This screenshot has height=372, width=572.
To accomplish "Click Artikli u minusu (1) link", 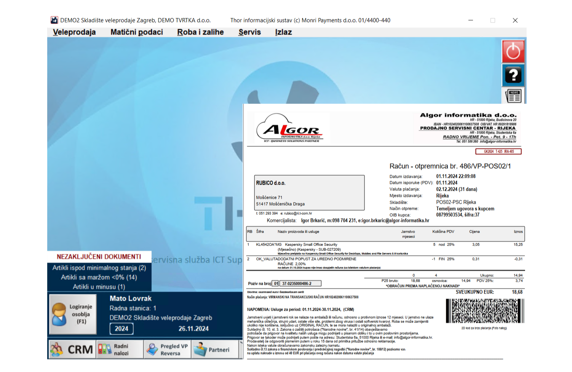I will 99,287.
